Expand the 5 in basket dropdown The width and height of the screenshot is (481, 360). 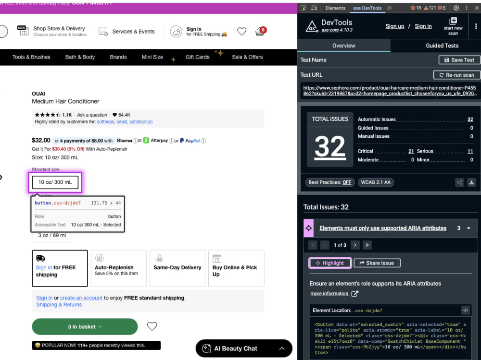(85, 326)
